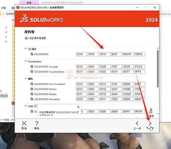This screenshot has width=171, height=149.
Task: Toggle SOLIDWORKS Flow Simulation checkbox
Action: [32, 84]
